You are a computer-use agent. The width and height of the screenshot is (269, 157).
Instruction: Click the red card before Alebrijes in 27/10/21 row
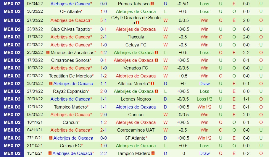(51, 138)
